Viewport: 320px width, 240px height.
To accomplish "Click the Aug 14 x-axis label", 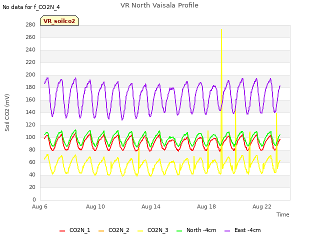I will [x=151, y=206].
